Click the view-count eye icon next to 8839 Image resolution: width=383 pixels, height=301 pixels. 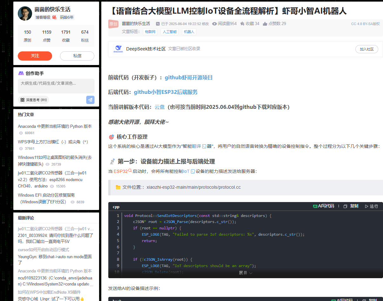tap(72, 202)
